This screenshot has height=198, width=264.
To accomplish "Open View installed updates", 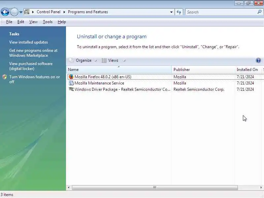I will pyautogui.click(x=28, y=42).
